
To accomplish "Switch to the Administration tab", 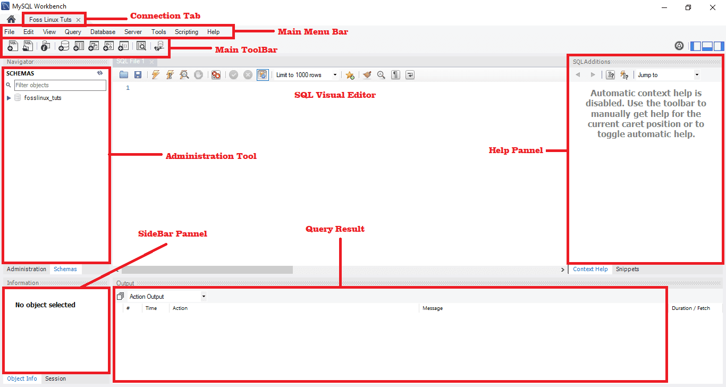I will 27,269.
